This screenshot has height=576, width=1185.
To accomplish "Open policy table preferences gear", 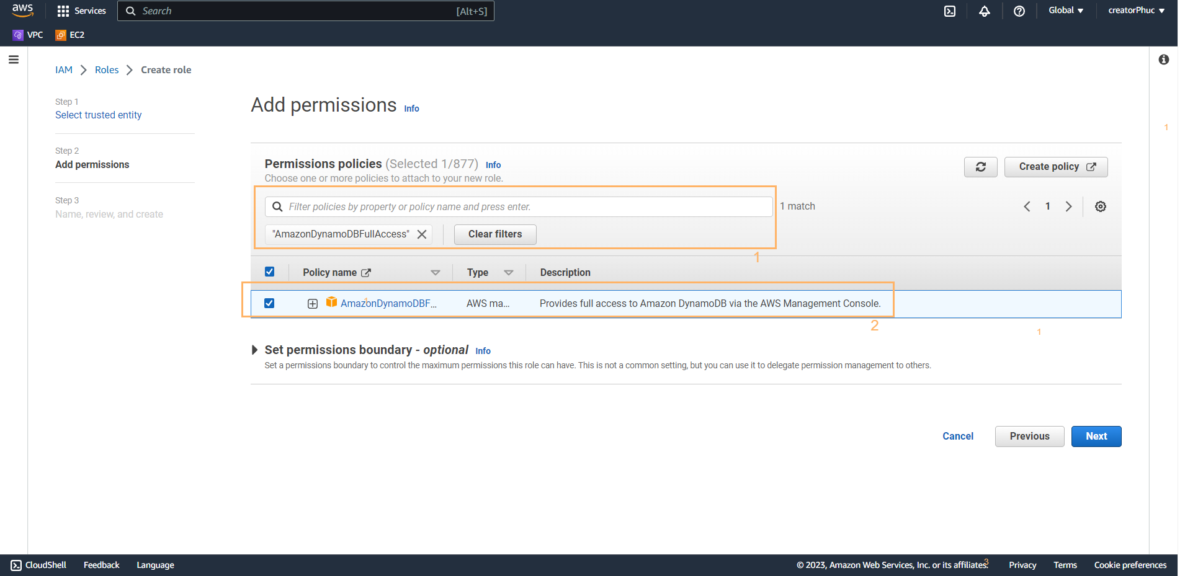I will pos(1101,206).
